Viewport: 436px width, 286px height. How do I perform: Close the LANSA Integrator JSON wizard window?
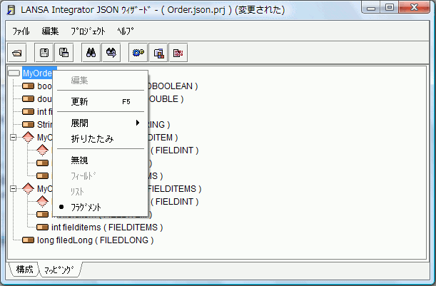(415, 7)
